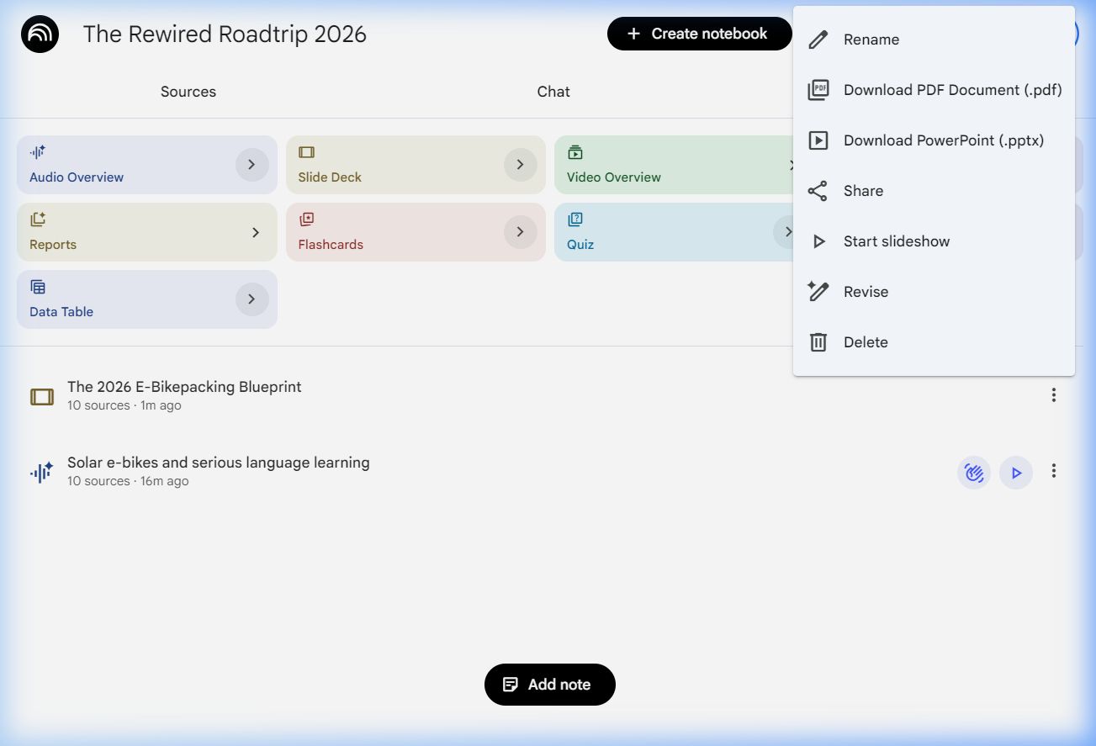Switch to the Sources tab
1096x746 pixels.
(x=188, y=92)
